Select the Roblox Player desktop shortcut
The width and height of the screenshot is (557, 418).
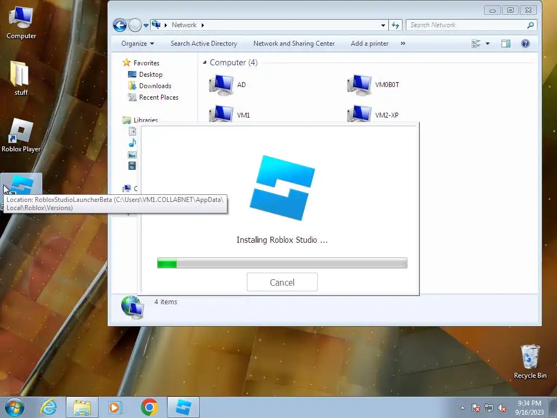[21, 136]
